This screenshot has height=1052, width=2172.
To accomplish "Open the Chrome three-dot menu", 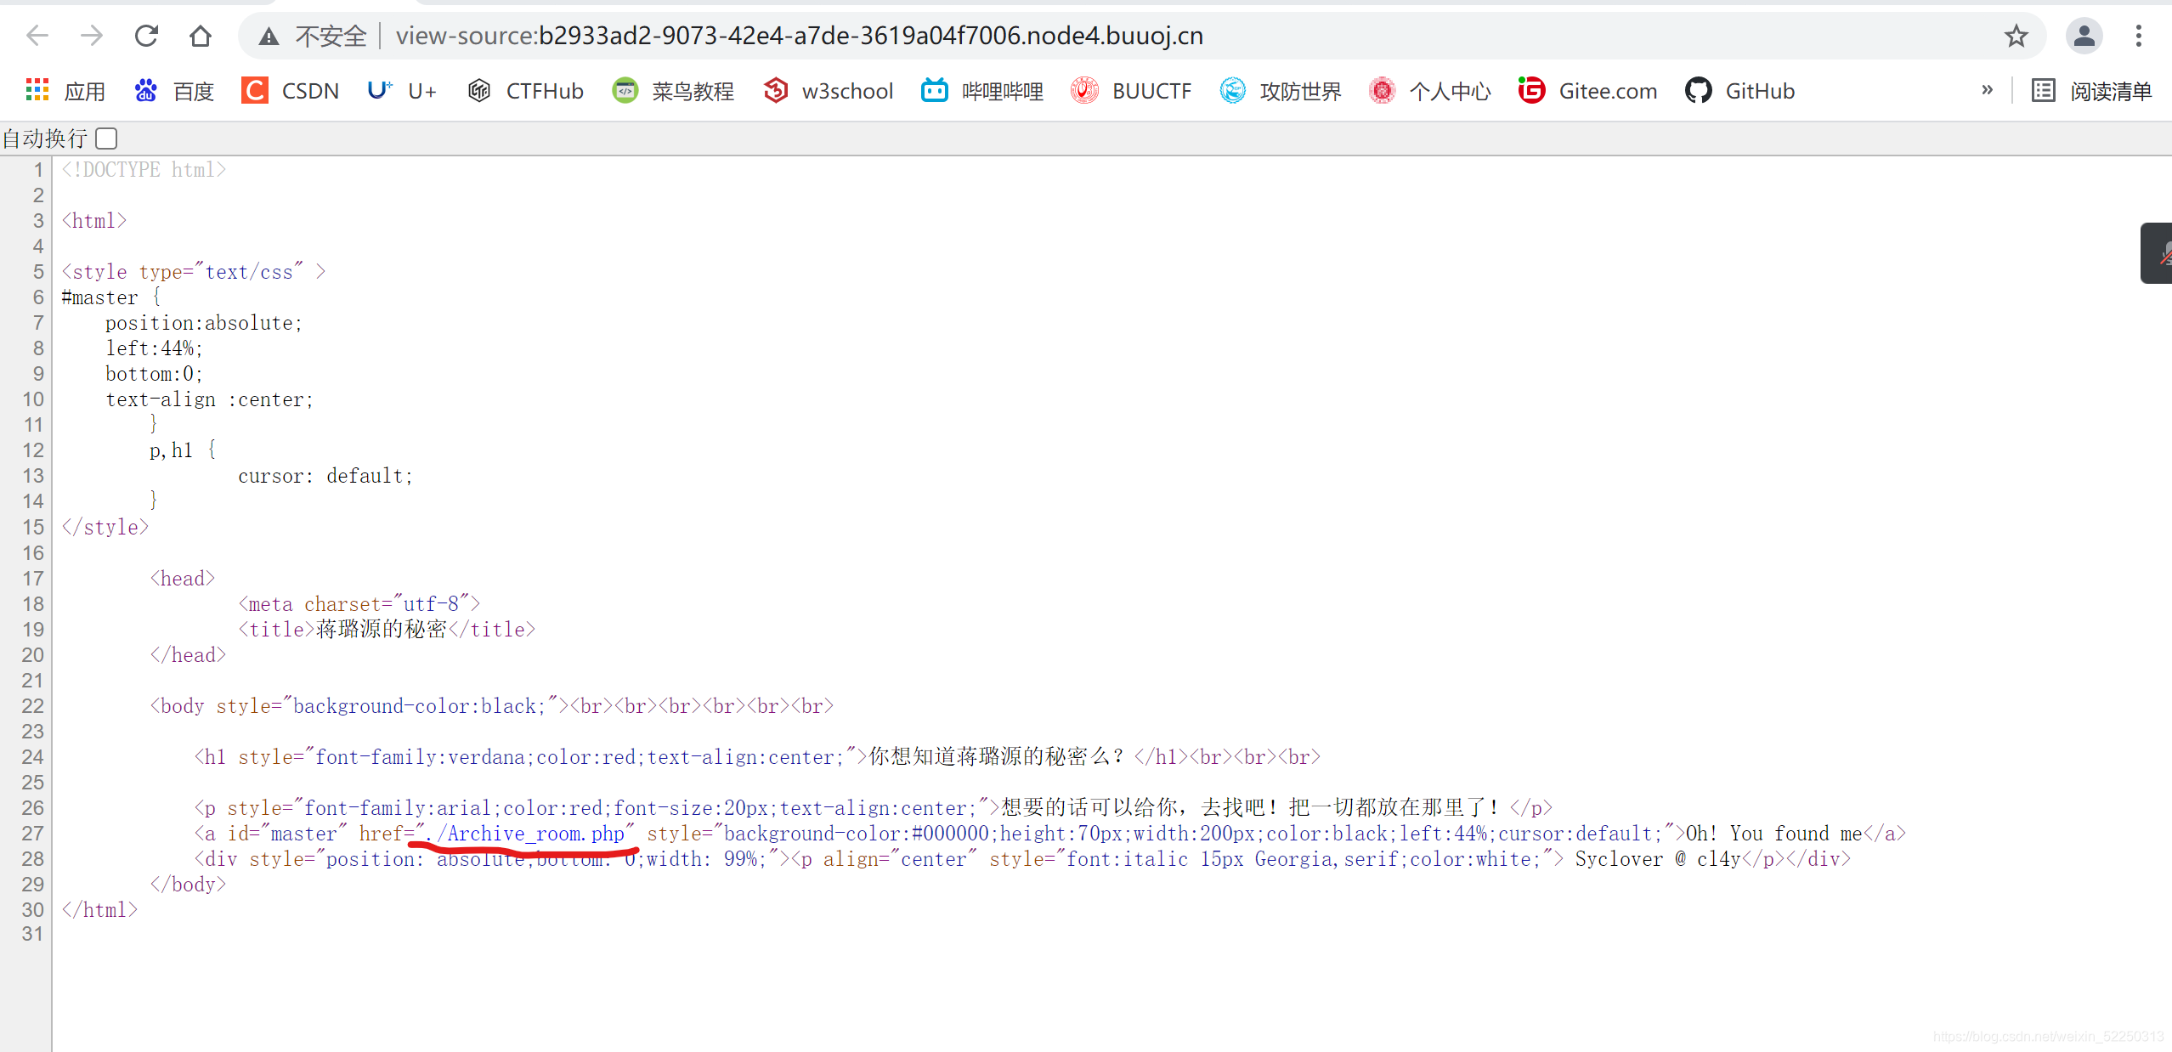I will pos(2139,36).
